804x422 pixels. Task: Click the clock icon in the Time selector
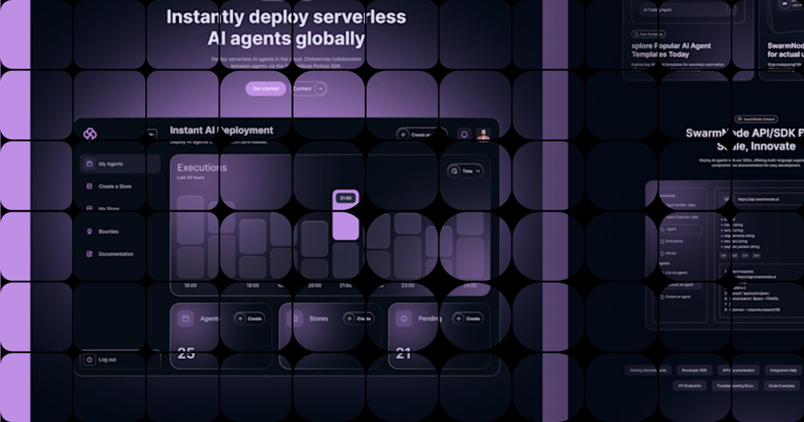coord(454,171)
